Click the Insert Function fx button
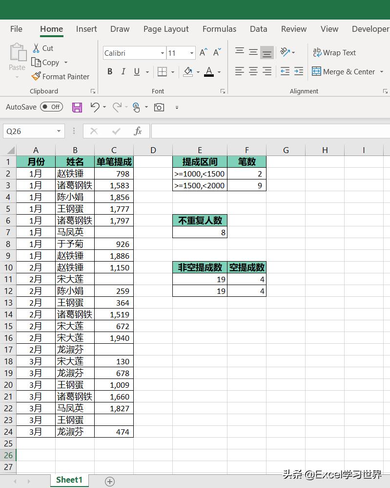This screenshot has height=488, width=390. (138, 132)
